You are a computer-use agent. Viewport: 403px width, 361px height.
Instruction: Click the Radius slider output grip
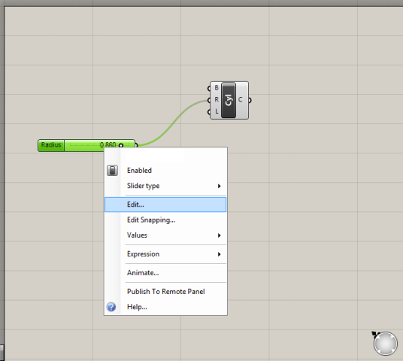(x=136, y=145)
